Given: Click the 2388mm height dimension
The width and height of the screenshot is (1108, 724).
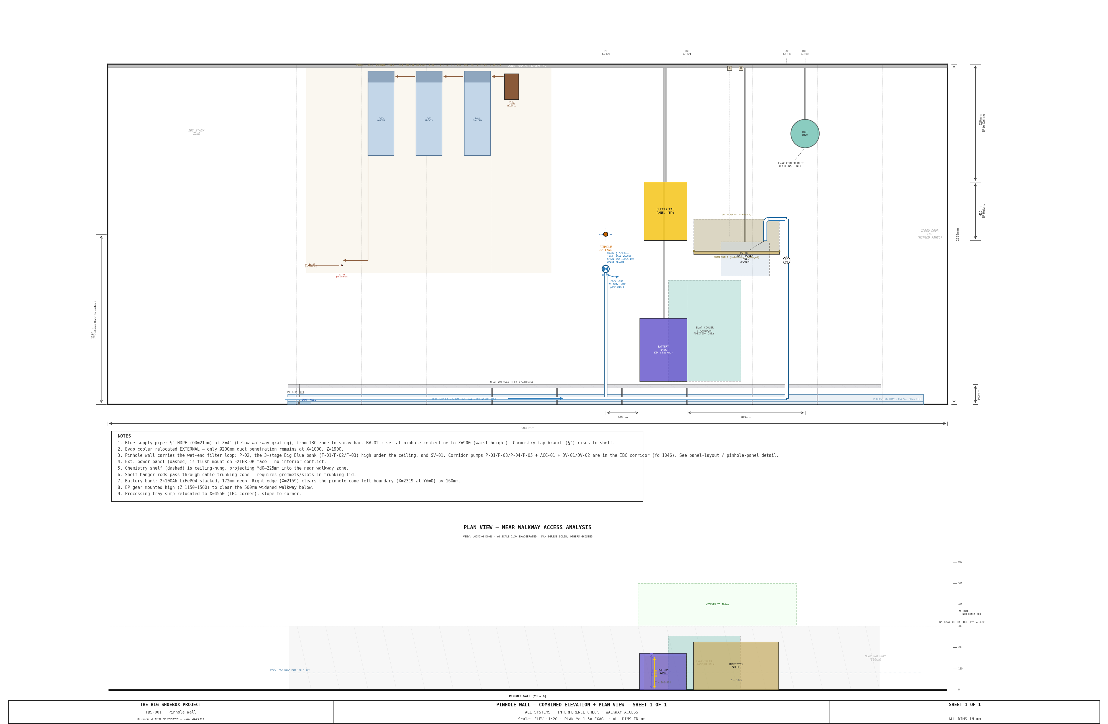Looking at the screenshot, I should pyautogui.click(x=958, y=234).
